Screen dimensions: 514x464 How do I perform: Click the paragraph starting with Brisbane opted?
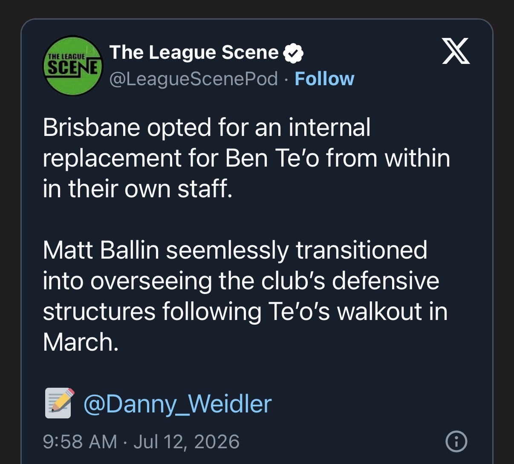point(246,158)
